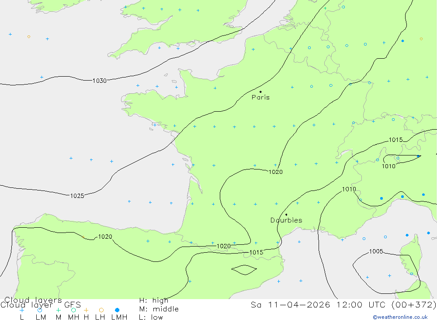Click the 1015 label near the Alps
Viewport: 437px width, 321px height.
[x=396, y=140]
